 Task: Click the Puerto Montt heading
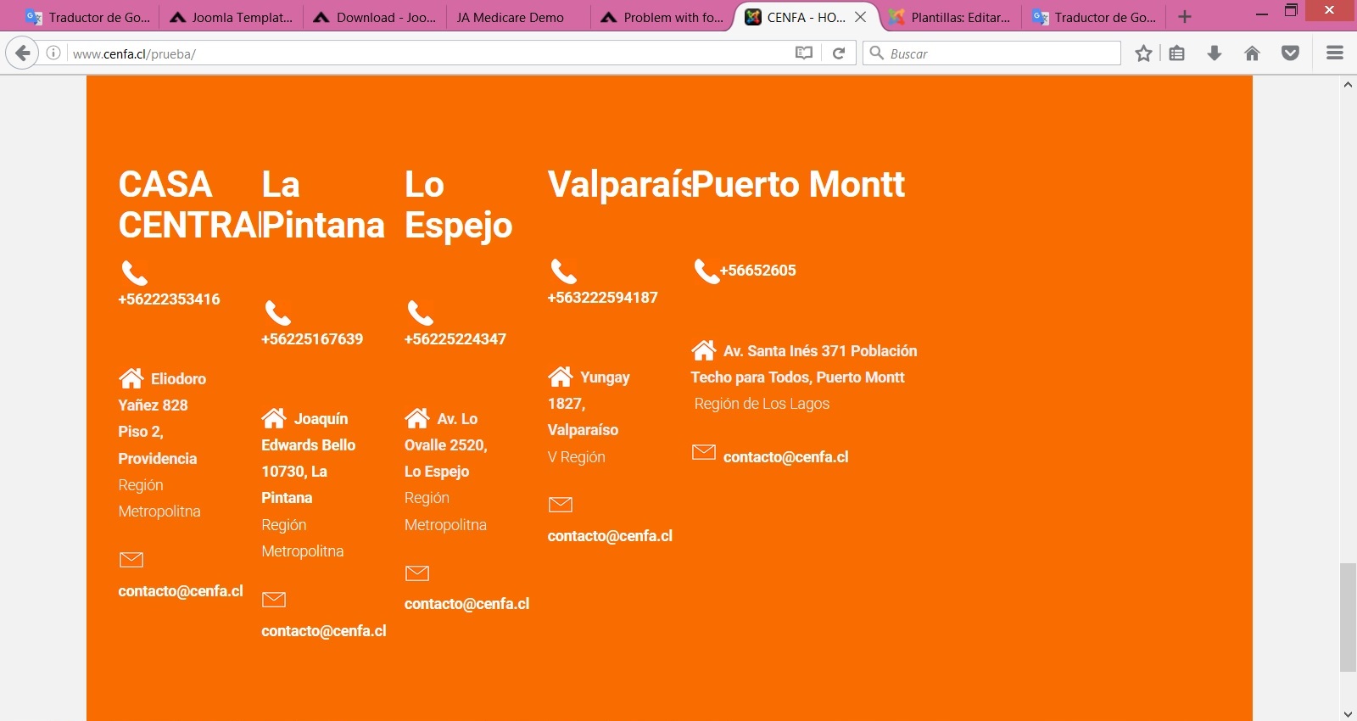tap(798, 185)
